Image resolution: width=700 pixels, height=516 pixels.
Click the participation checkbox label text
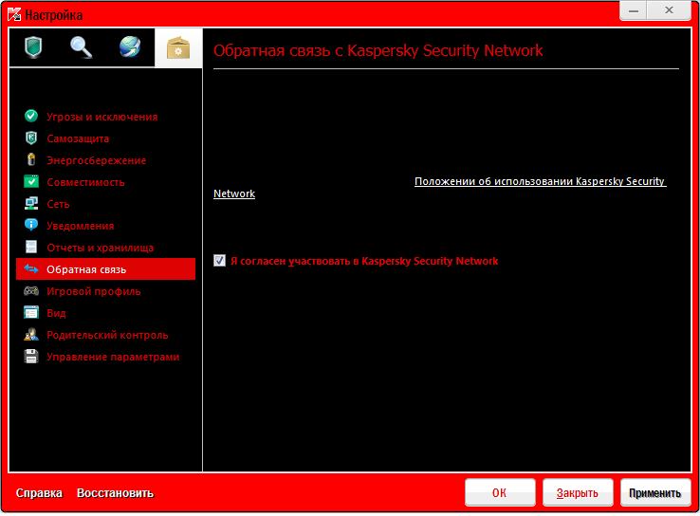click(364, 261)
